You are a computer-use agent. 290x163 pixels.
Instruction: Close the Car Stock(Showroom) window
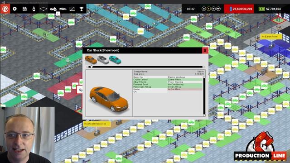(x=205, y=50)
